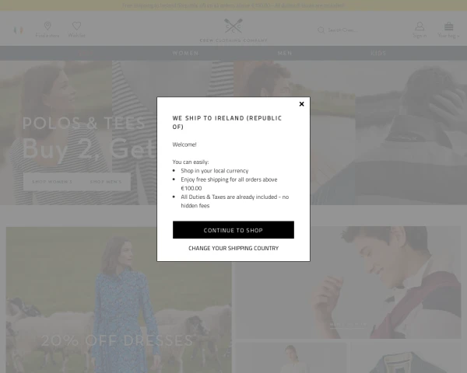Open the Kids navigation menu
Screen dimensions: 467x373
(378, 54)
